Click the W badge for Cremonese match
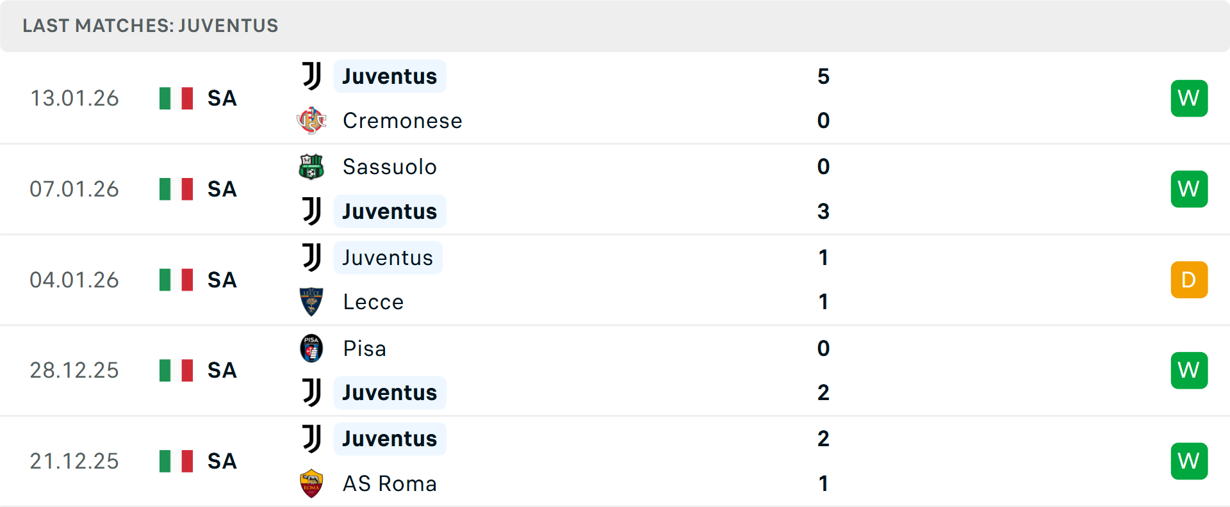 click(1189, 98)
